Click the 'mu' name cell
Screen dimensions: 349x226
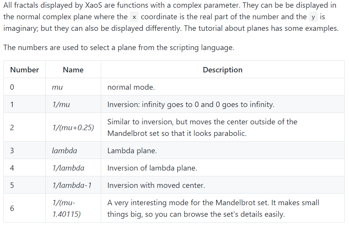pos(73,87)
